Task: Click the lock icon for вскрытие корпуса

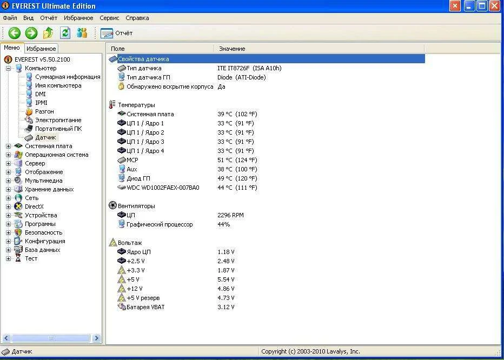Action: click(121, 86)
